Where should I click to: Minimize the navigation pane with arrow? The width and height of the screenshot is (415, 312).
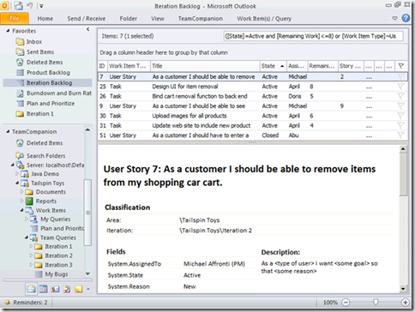tap(88, 29)
